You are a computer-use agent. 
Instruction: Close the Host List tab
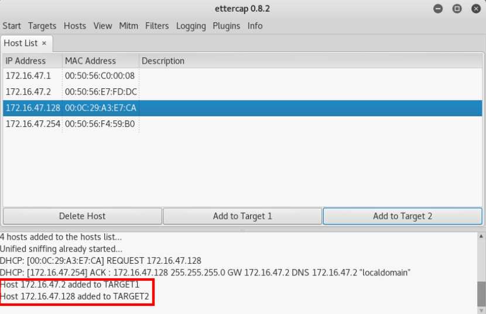[x=44, y=43]
